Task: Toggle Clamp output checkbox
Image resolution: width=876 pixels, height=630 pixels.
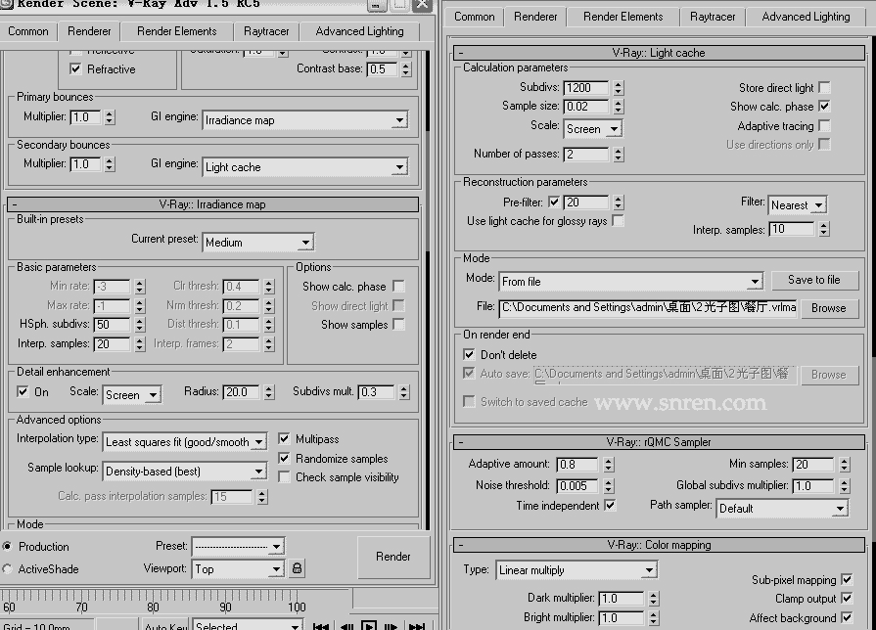Action: tap(847, 599)
